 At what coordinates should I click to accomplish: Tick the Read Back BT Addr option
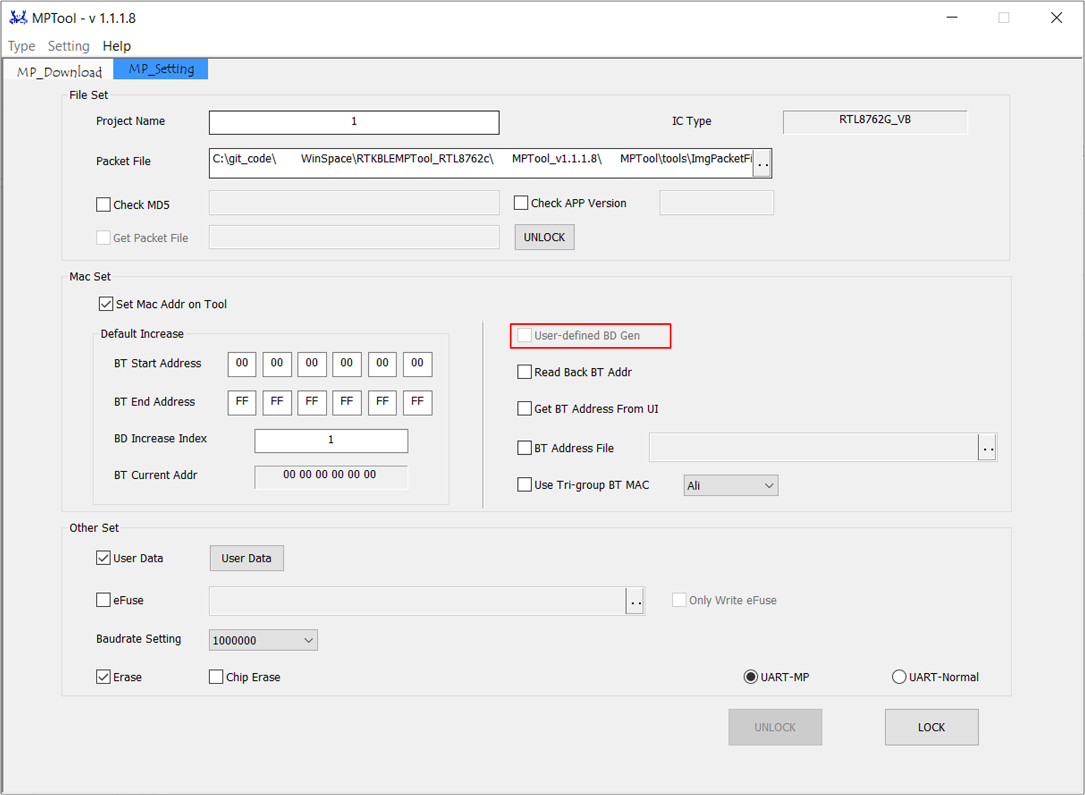point(524,372)
